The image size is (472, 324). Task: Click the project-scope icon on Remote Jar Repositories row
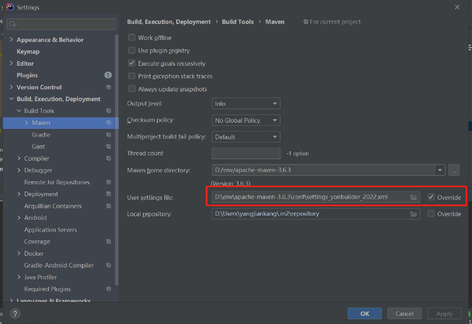pos(109,182)
